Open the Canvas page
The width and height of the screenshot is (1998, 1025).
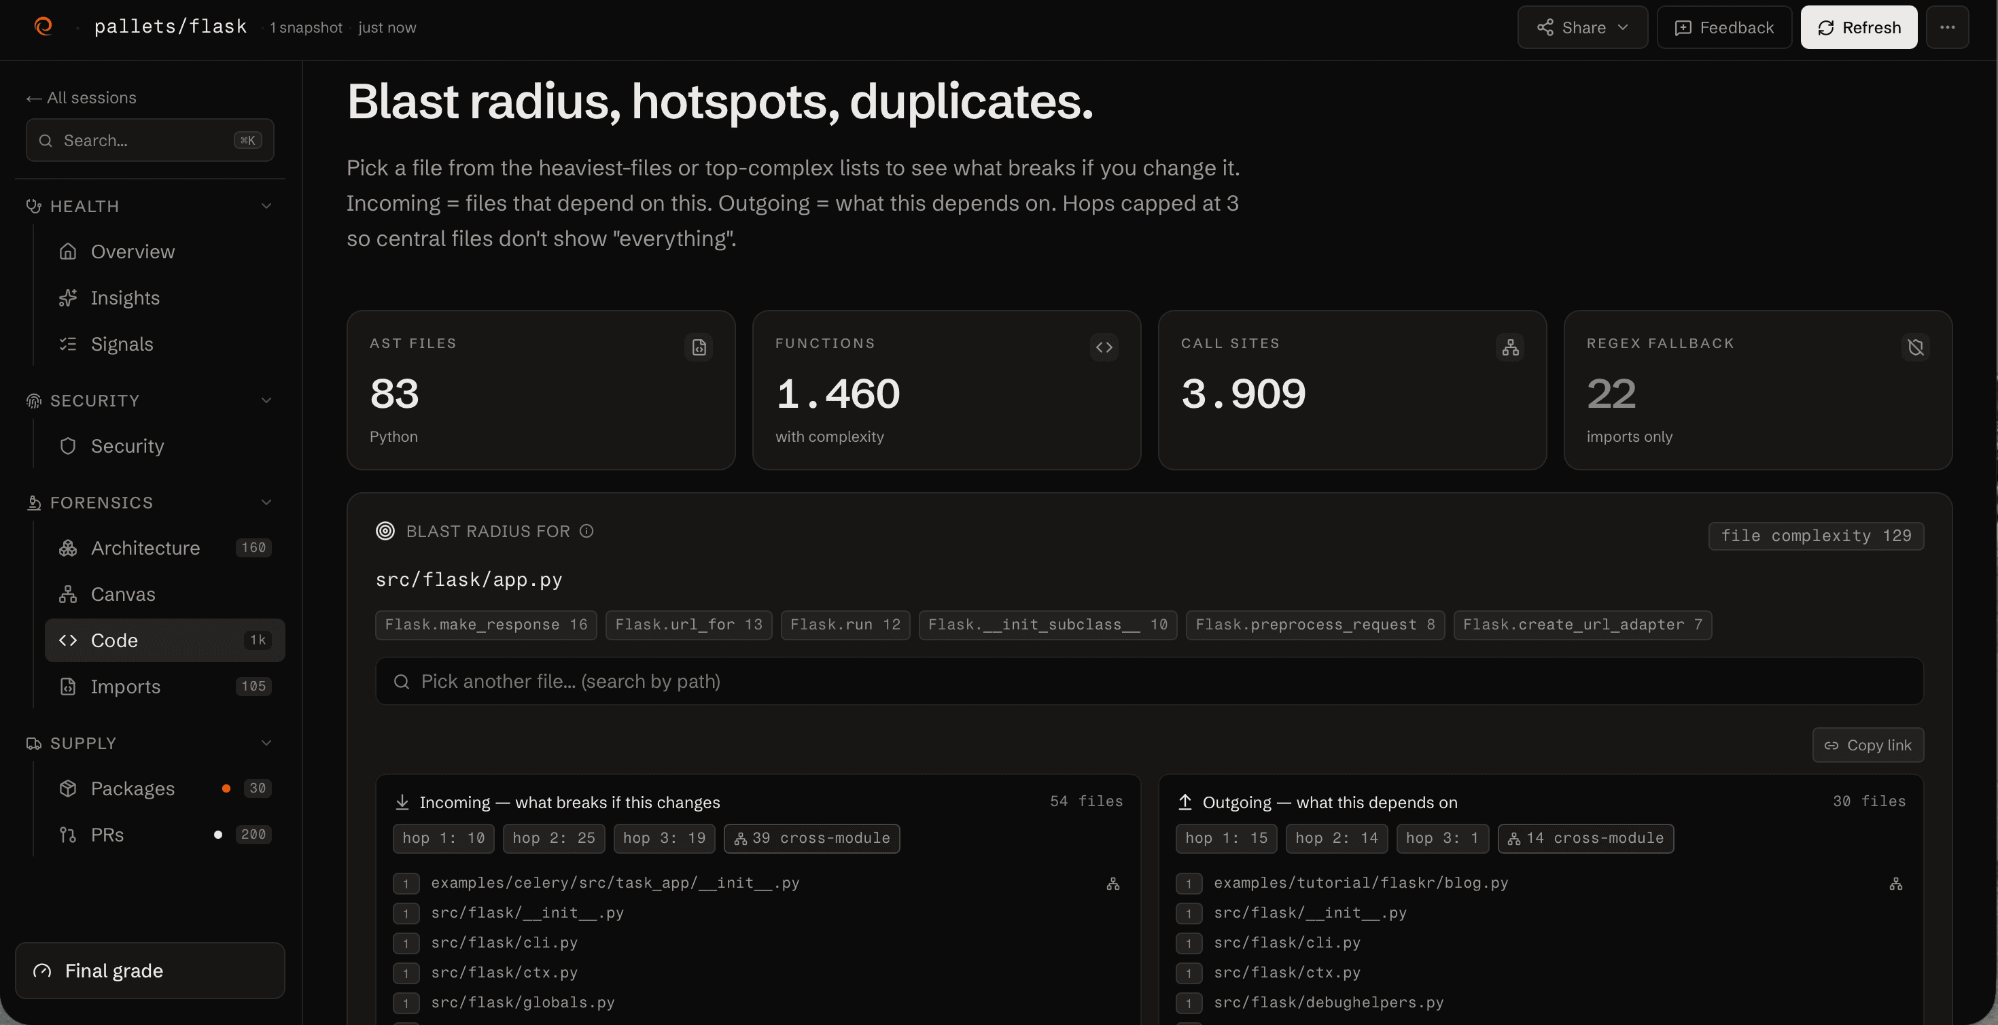[x=164, y=594]
